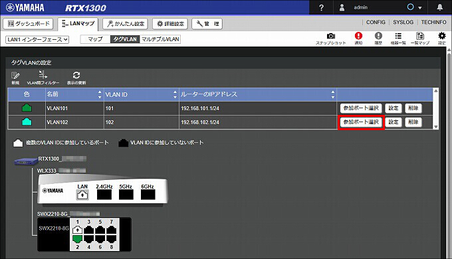Screen dimensions: 452x259
Task: Refresh the display with 表示の更新
Action: 76,78
